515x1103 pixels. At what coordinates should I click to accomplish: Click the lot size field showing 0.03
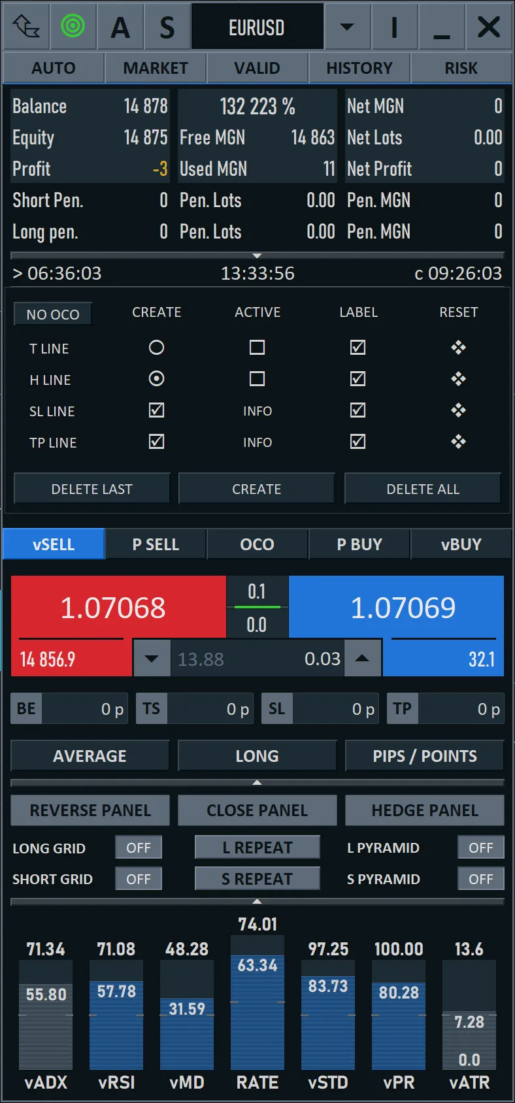pos(257,659)
